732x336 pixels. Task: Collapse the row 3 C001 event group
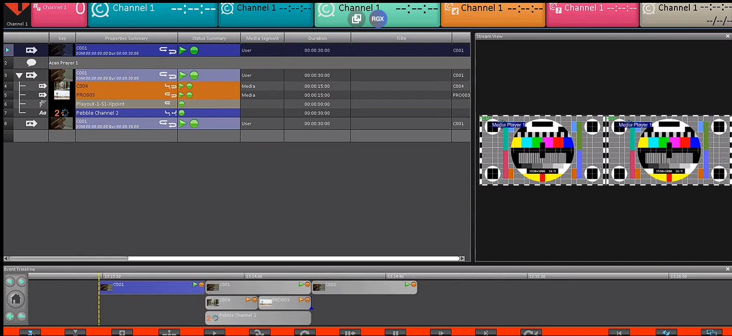click(x=19, y=75)
